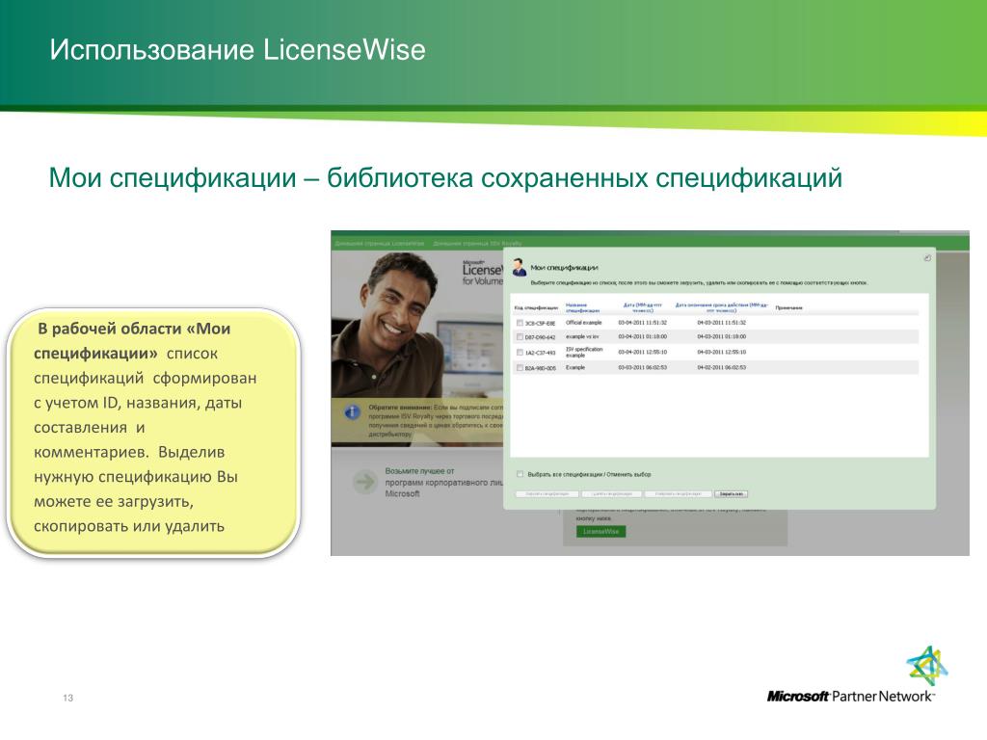Sort by the Название спецификации column header

click(582, 307)
